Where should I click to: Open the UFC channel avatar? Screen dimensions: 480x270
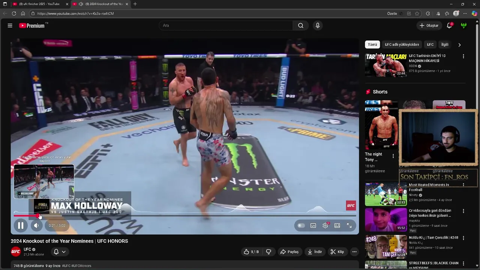pos(16,252)
